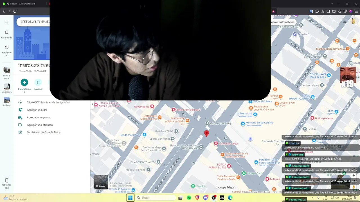The height and width of the screenshot is (202, 360).
Task: Click the Botica Farma Elipse marker
Action: (229, 166)
